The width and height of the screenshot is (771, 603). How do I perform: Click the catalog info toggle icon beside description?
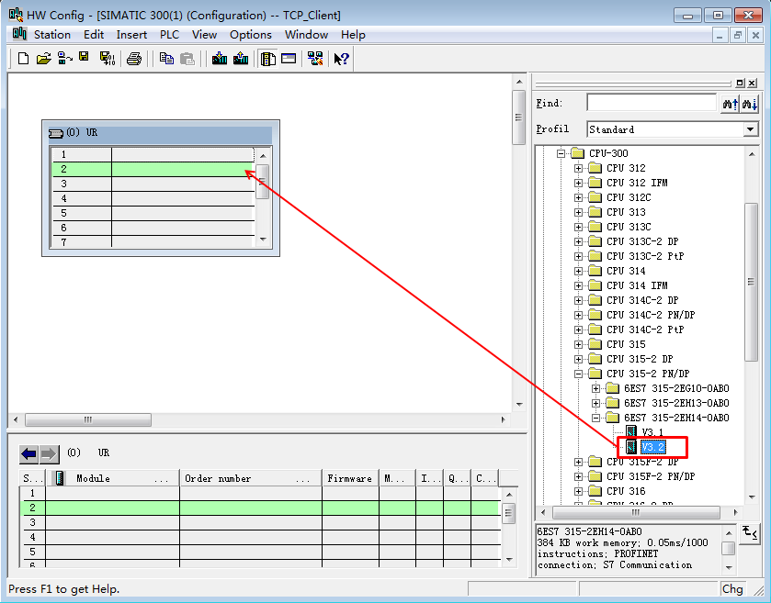point(749,532)
